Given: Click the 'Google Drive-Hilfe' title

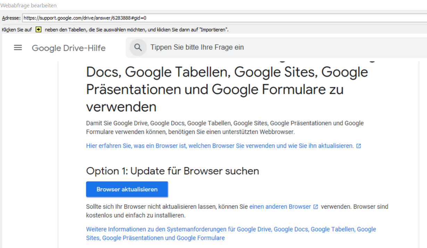Looking at the screenshot, I should tap(69, 48).
